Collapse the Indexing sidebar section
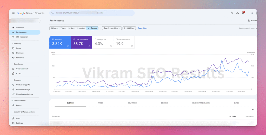Image resolution: width=266 pixels, height=135 pixels. click(12, 43)
